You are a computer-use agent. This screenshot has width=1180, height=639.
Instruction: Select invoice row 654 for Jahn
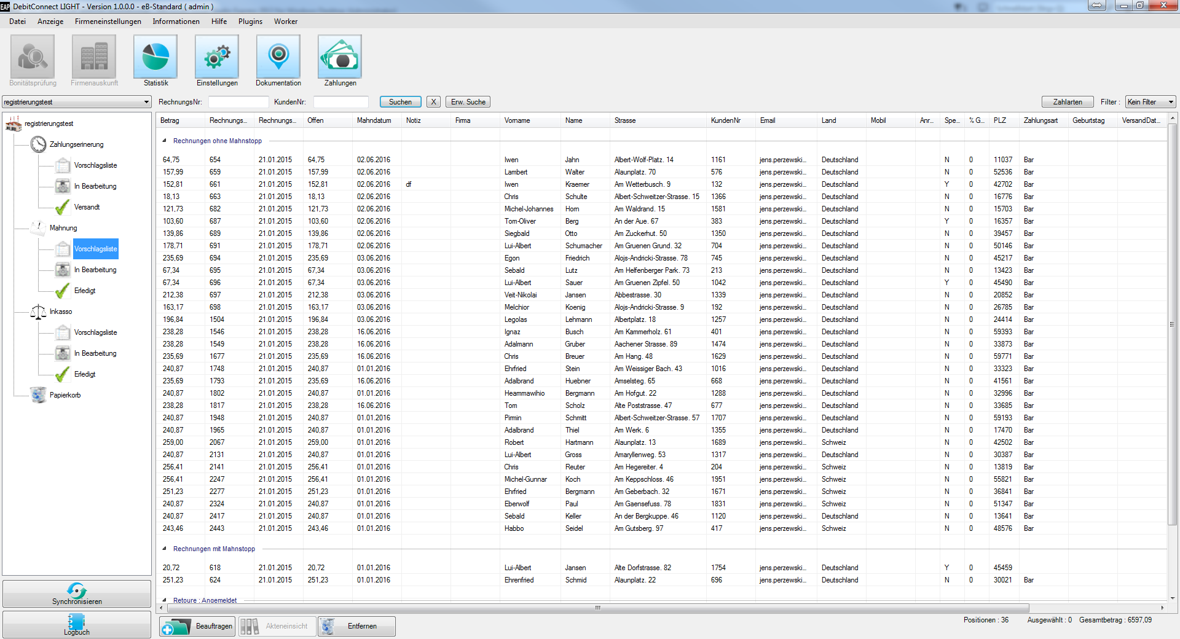tap(662, 160)
